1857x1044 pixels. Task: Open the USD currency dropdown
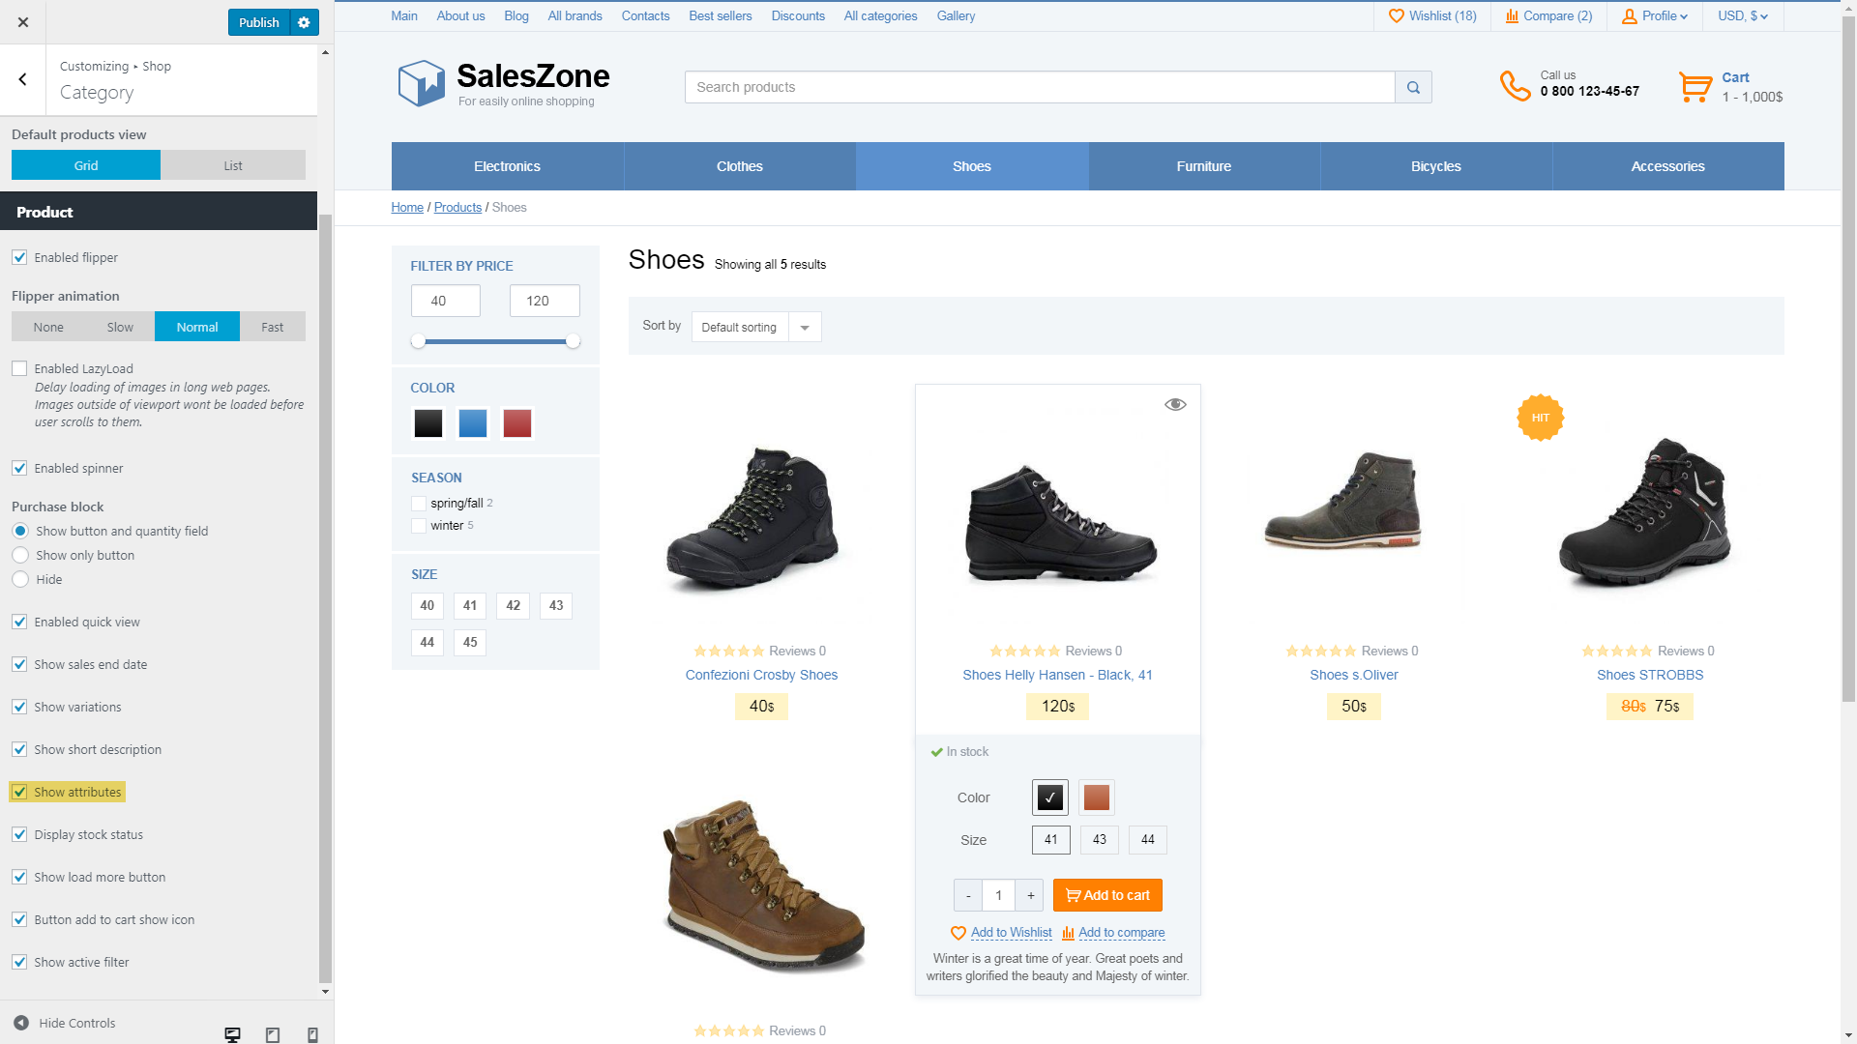[x=1743, y=16]
